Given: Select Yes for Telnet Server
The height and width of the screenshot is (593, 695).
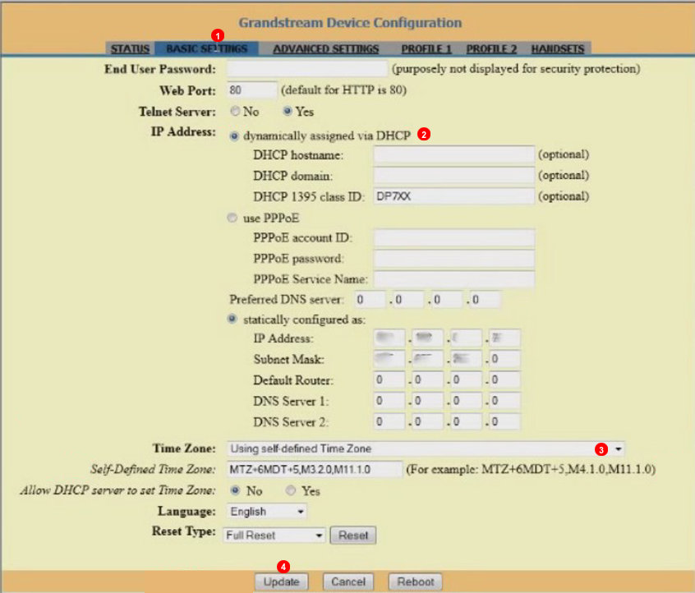Looking at the screenshot, I should (x=288, y=112).
